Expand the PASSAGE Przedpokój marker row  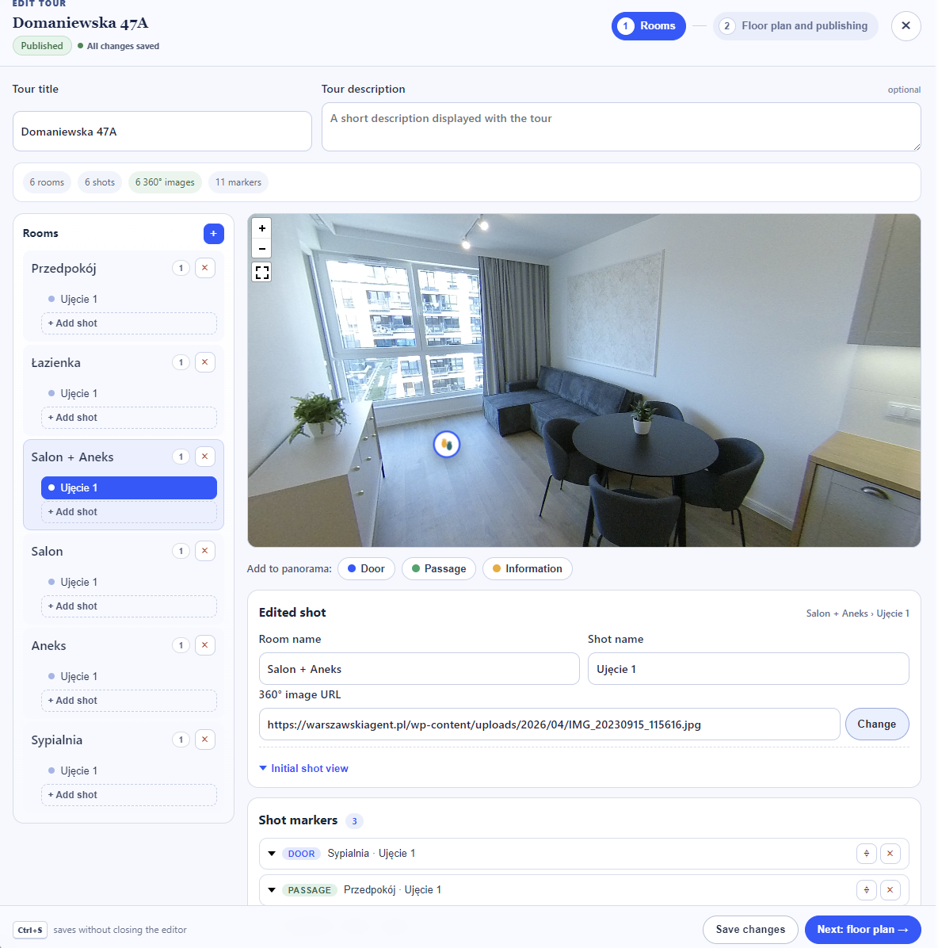coord(272,890)
